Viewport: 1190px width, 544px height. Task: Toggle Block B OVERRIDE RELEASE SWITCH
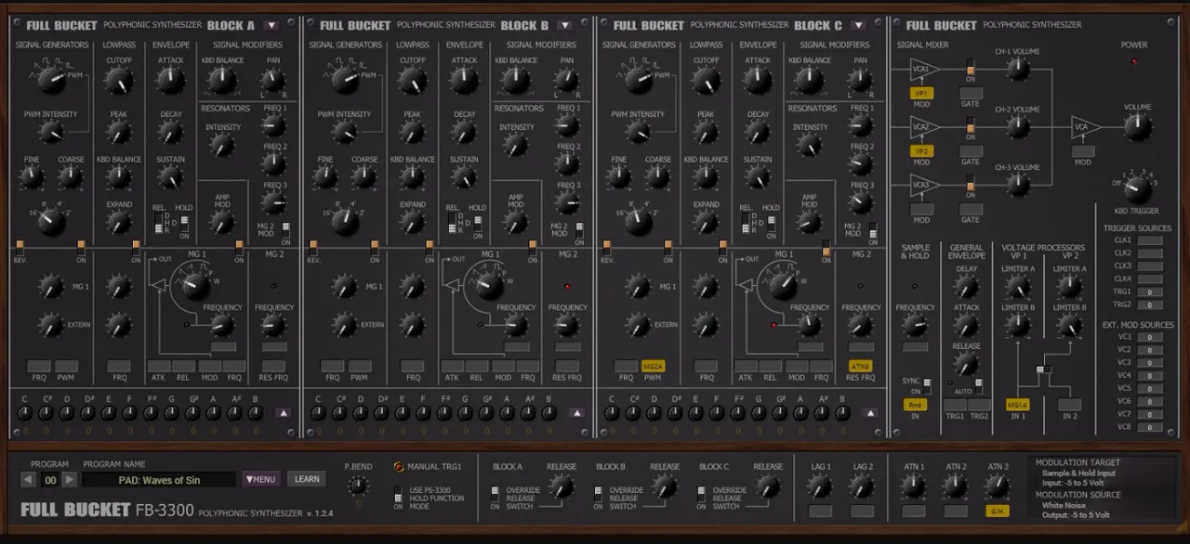point(598,496)
